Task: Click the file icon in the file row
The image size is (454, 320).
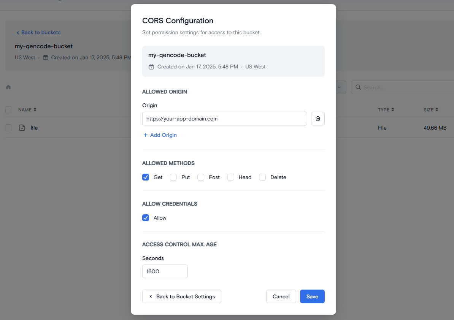Action: tap(22, 128)
